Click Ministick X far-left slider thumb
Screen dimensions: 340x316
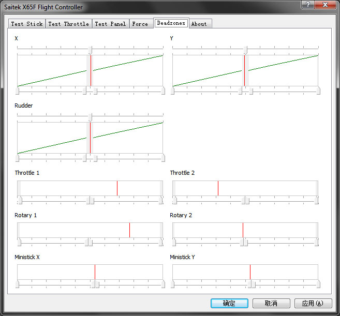[18, 284]
